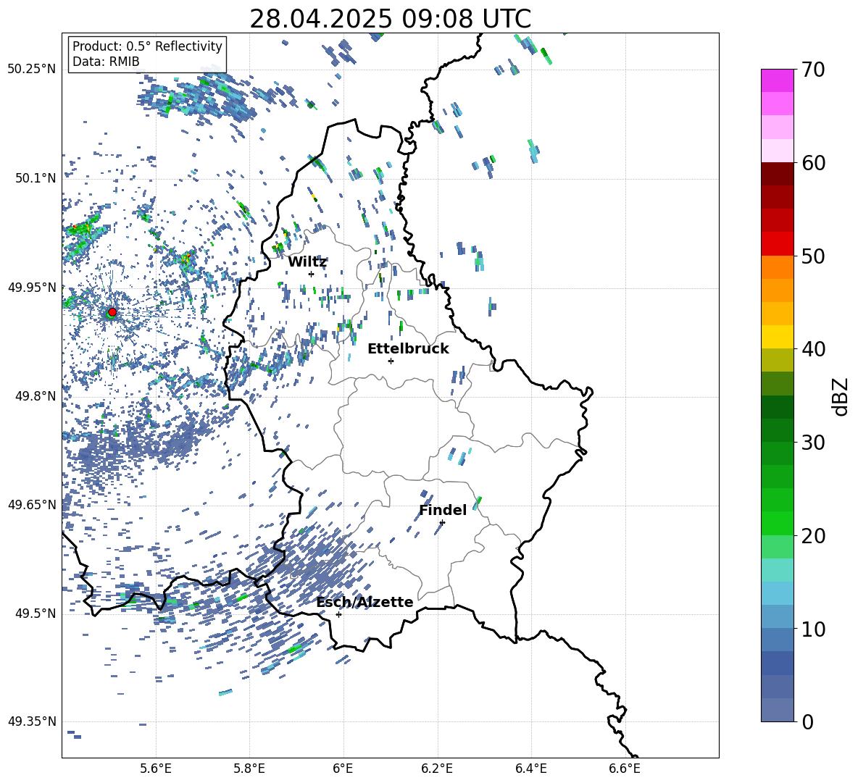The width and height of the screenshot is (858, 783).
Task: Click the 6.2°E longitude label
Action: point(437,769)
